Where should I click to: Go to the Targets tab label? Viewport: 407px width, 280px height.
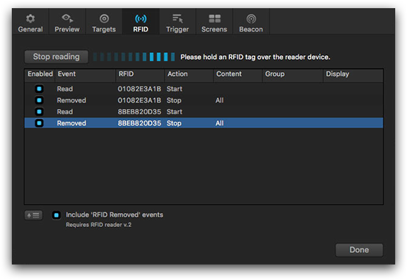[104, 29]
